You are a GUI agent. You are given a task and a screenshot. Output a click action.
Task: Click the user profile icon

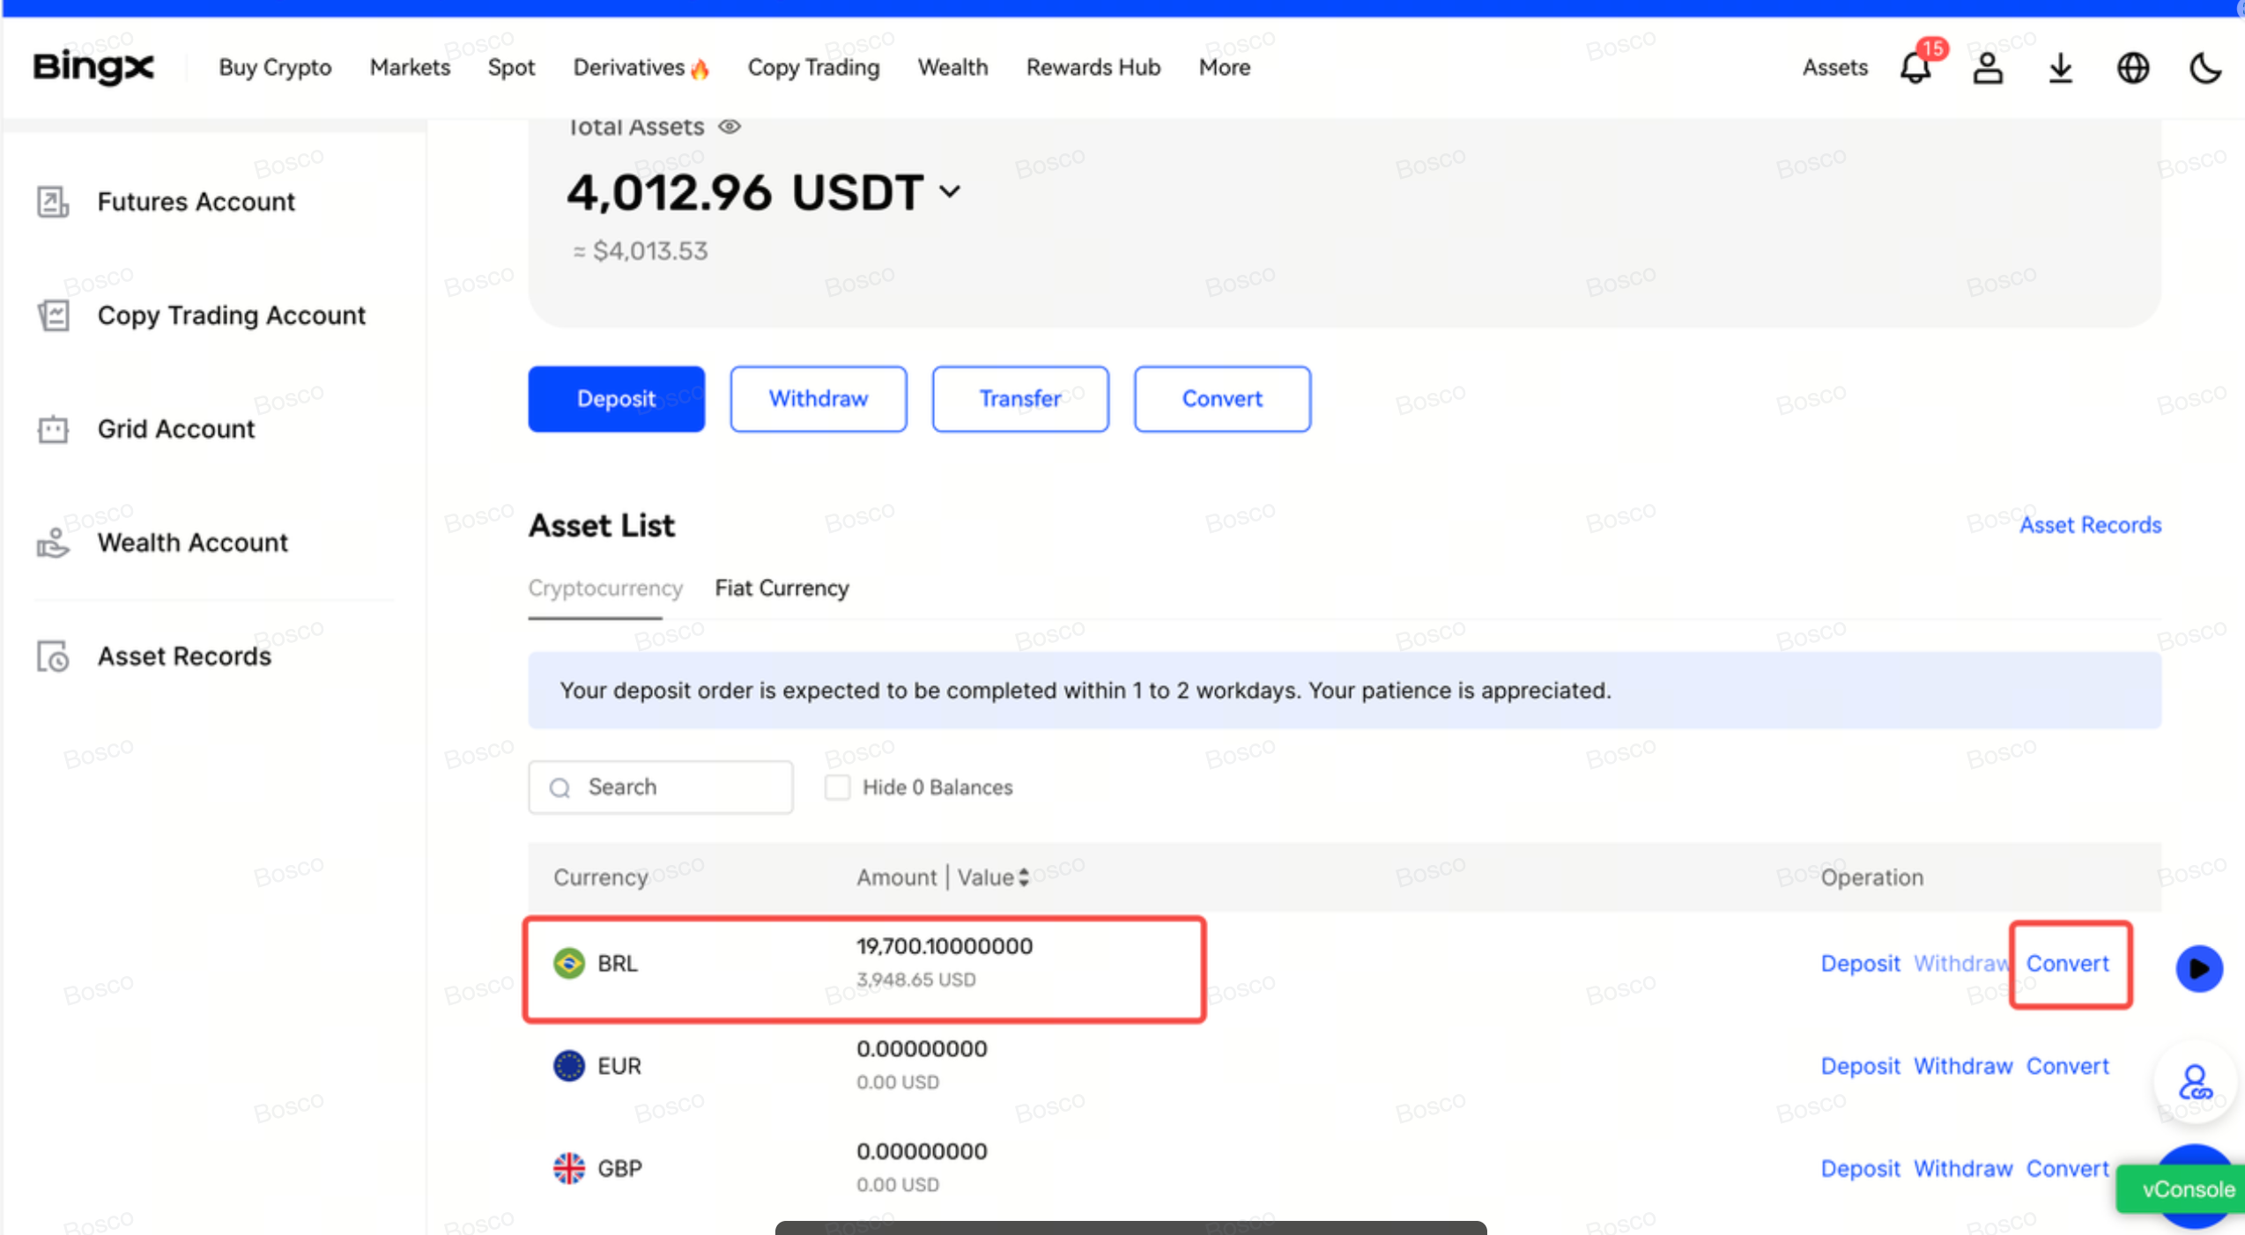click(x=1988, y=68)
